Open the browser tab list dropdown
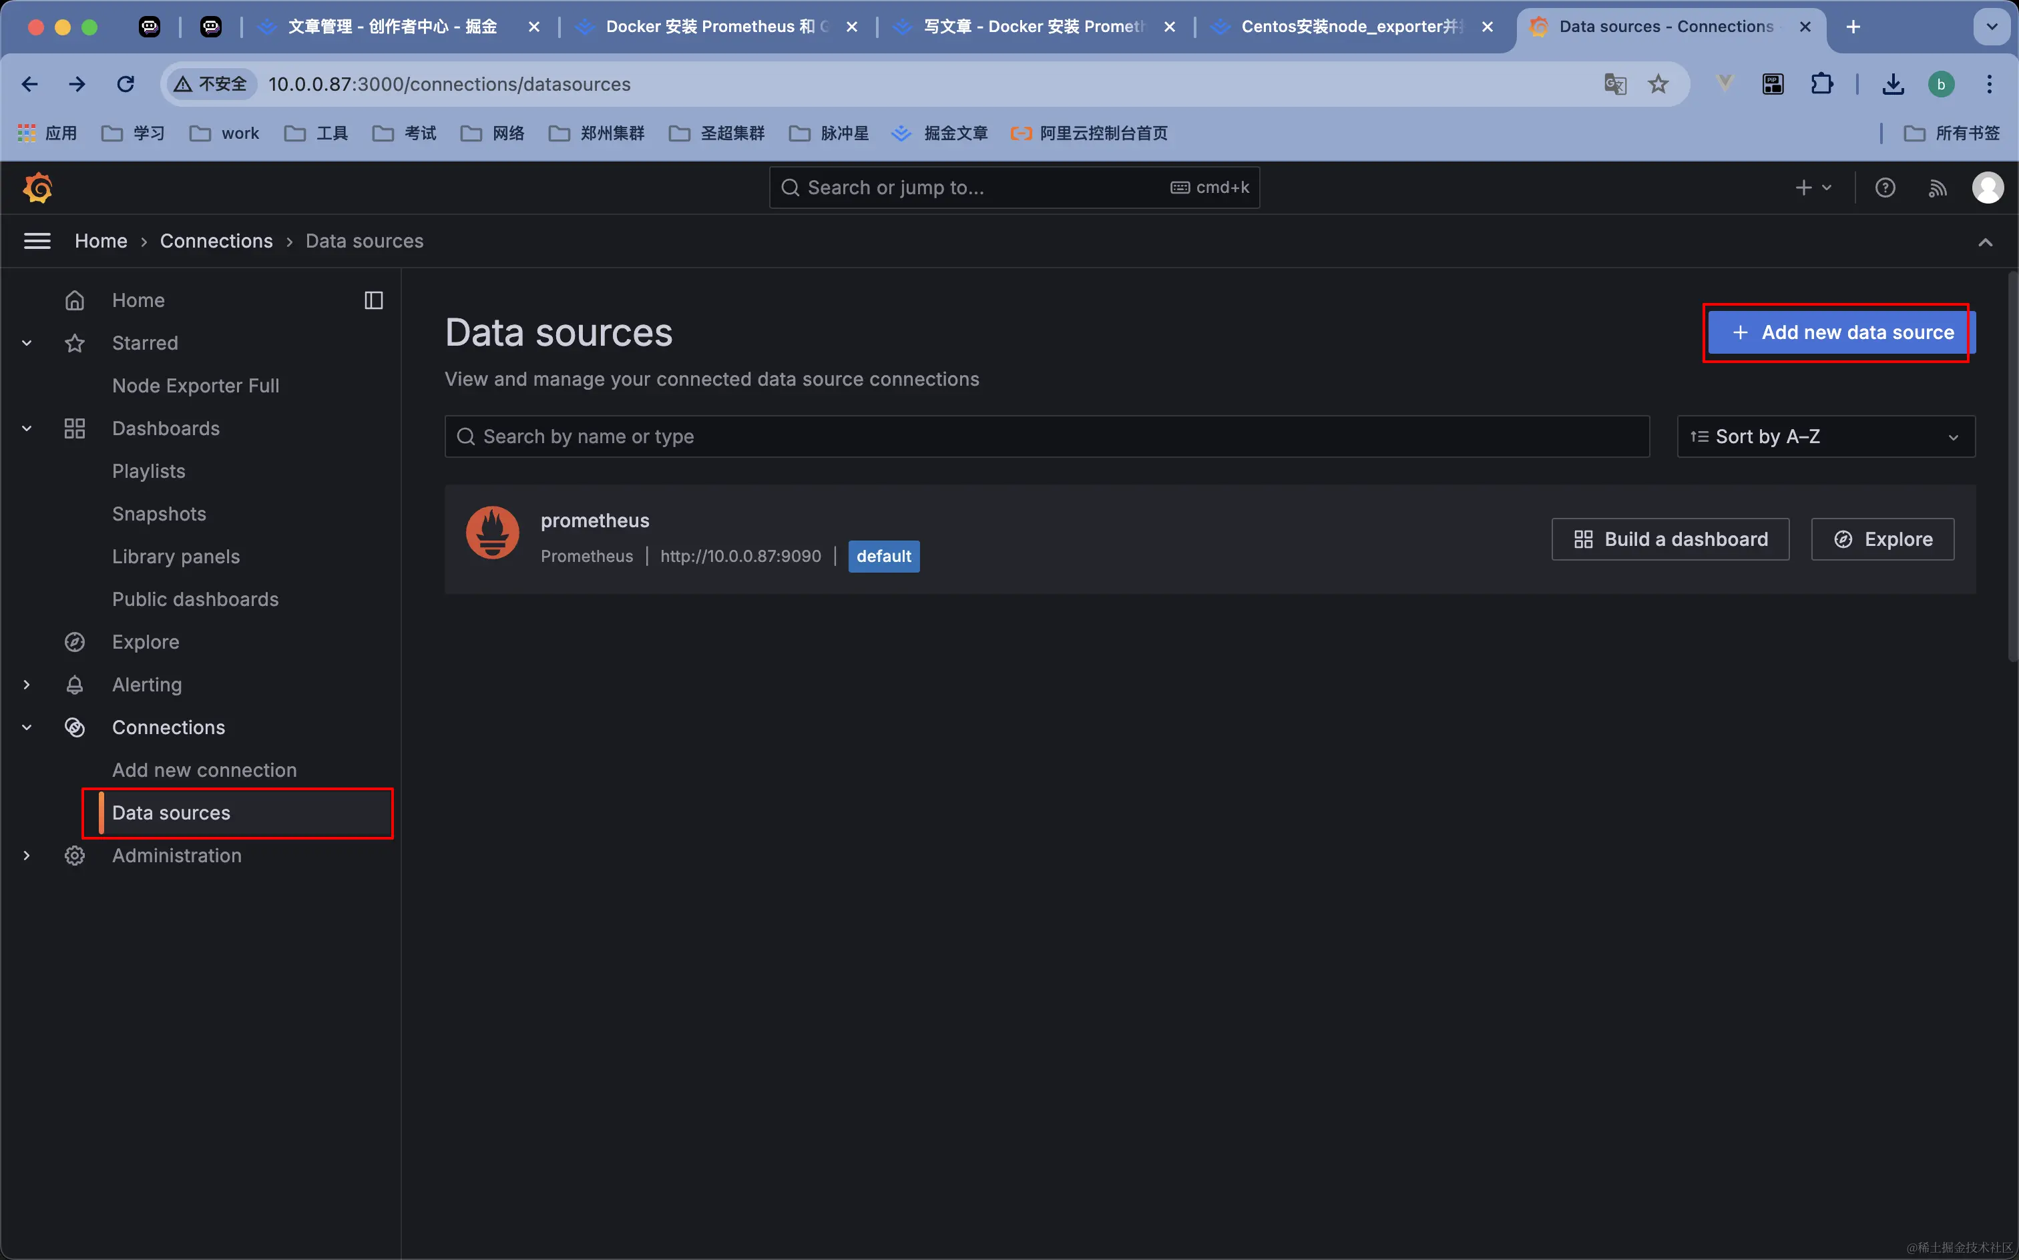The width and height of the screenshot is (2019, 1260). coord(1992,27)
